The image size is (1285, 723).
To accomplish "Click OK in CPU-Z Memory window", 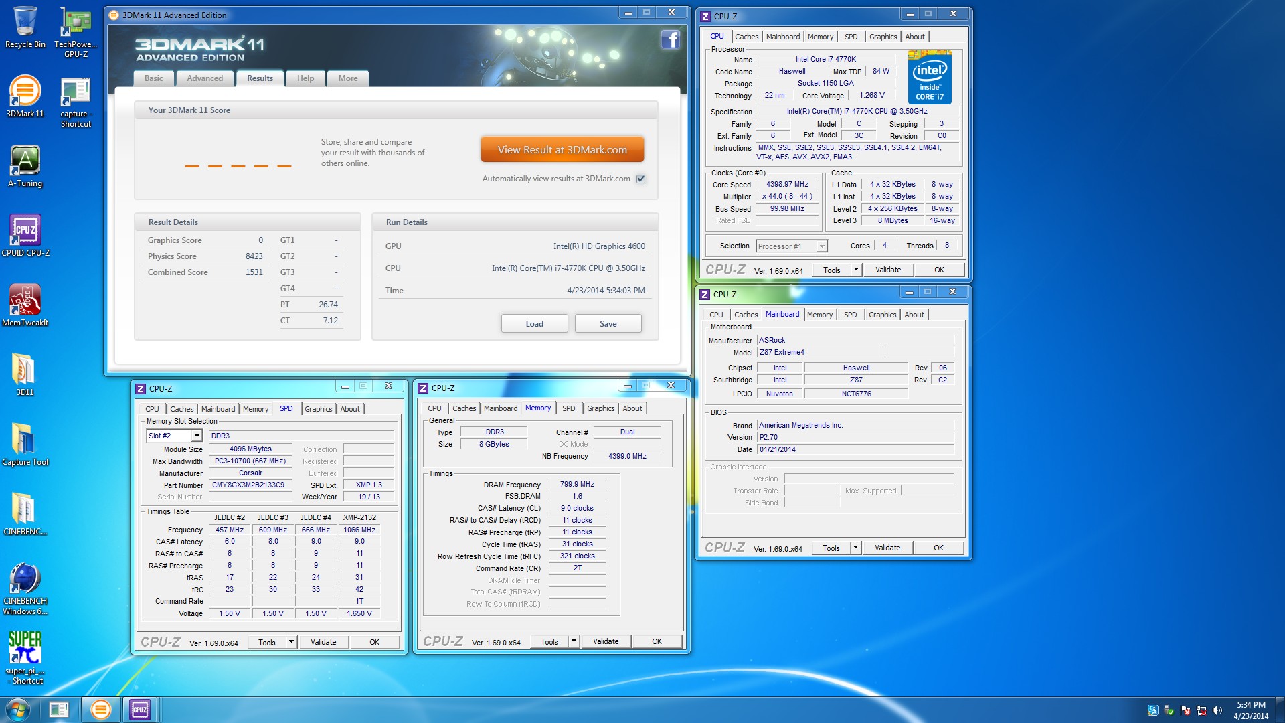I will pyautogui.click(x=657, y=641).
